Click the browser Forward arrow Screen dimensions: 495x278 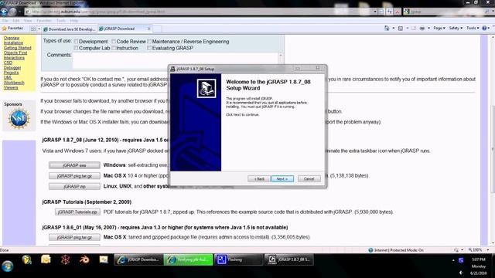[13, 12]
